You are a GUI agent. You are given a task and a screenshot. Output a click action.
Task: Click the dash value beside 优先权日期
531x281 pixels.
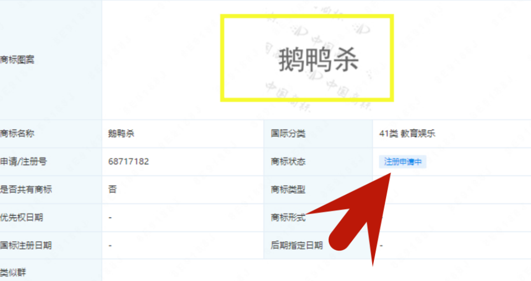tap(110, 217)
